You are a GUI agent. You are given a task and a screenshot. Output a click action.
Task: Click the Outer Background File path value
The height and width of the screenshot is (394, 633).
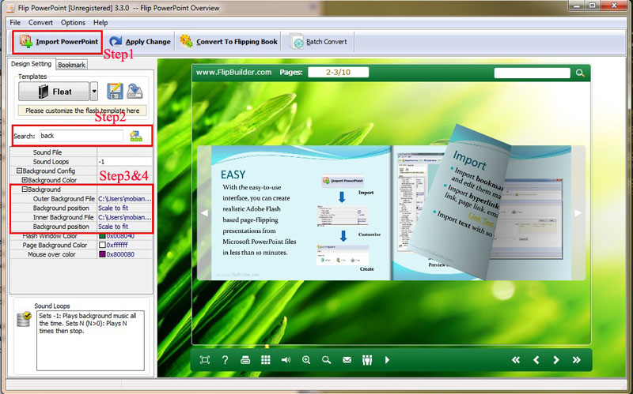[125, 199]
